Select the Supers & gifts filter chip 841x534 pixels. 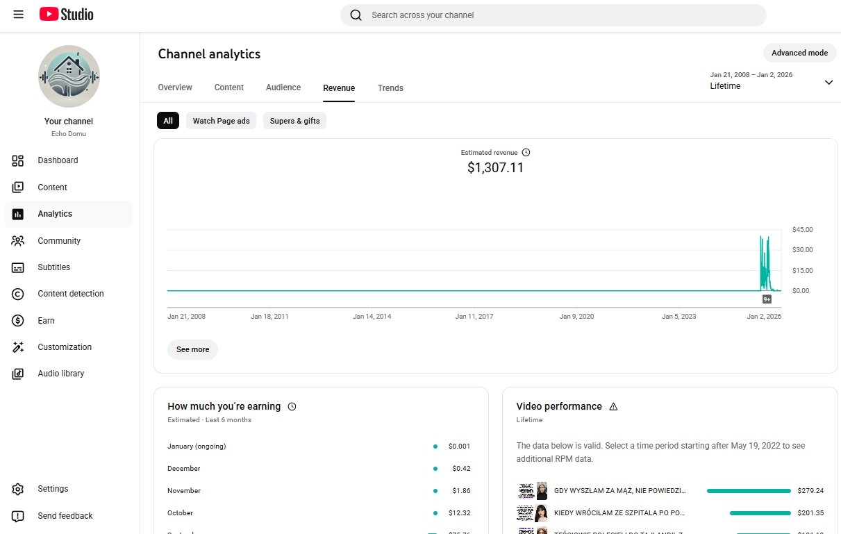(294, 121)
